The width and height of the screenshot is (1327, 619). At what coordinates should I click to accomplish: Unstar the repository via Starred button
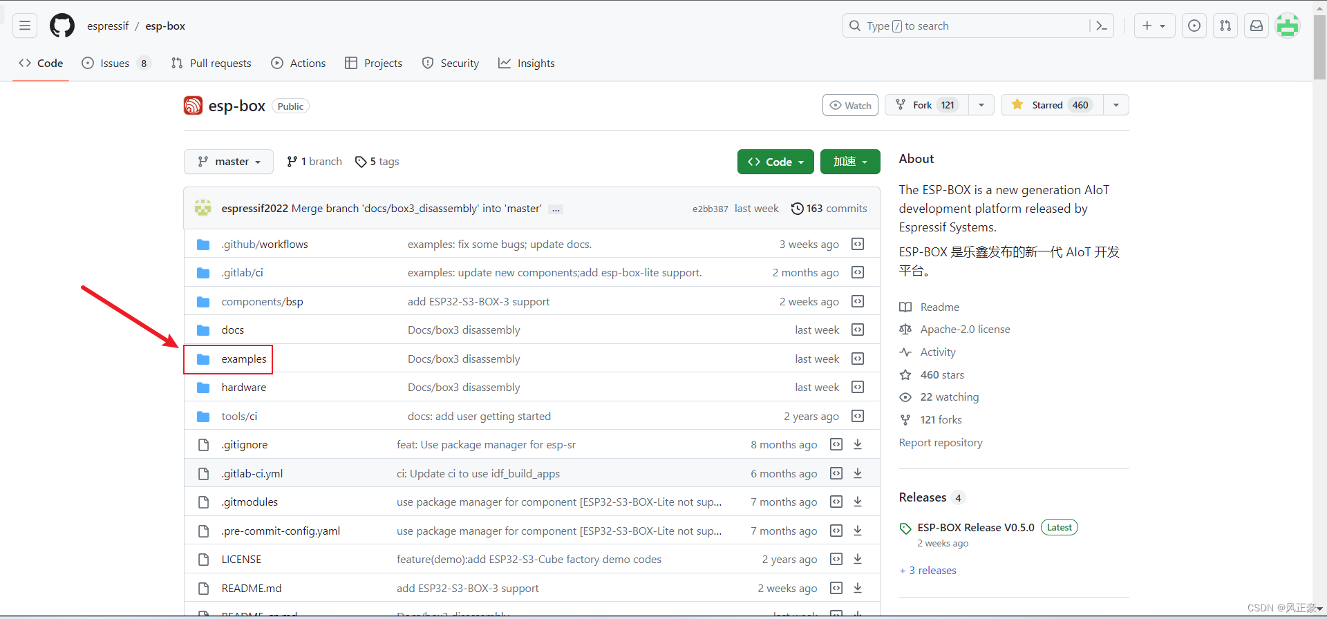tap(1052, 105)
